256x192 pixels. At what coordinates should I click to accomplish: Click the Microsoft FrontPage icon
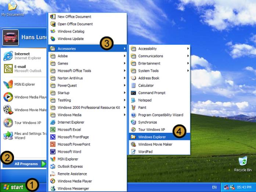[53, 137]
